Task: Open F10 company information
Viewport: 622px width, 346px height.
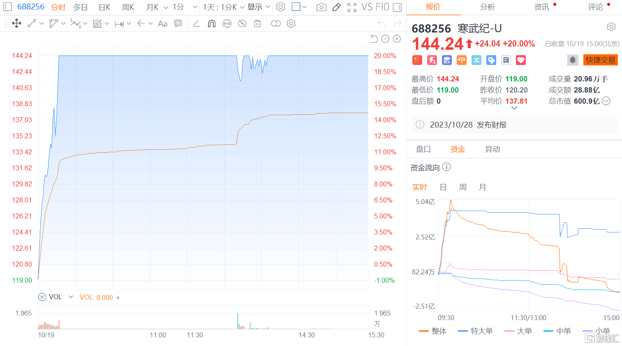Action: [x=382, y=7]
